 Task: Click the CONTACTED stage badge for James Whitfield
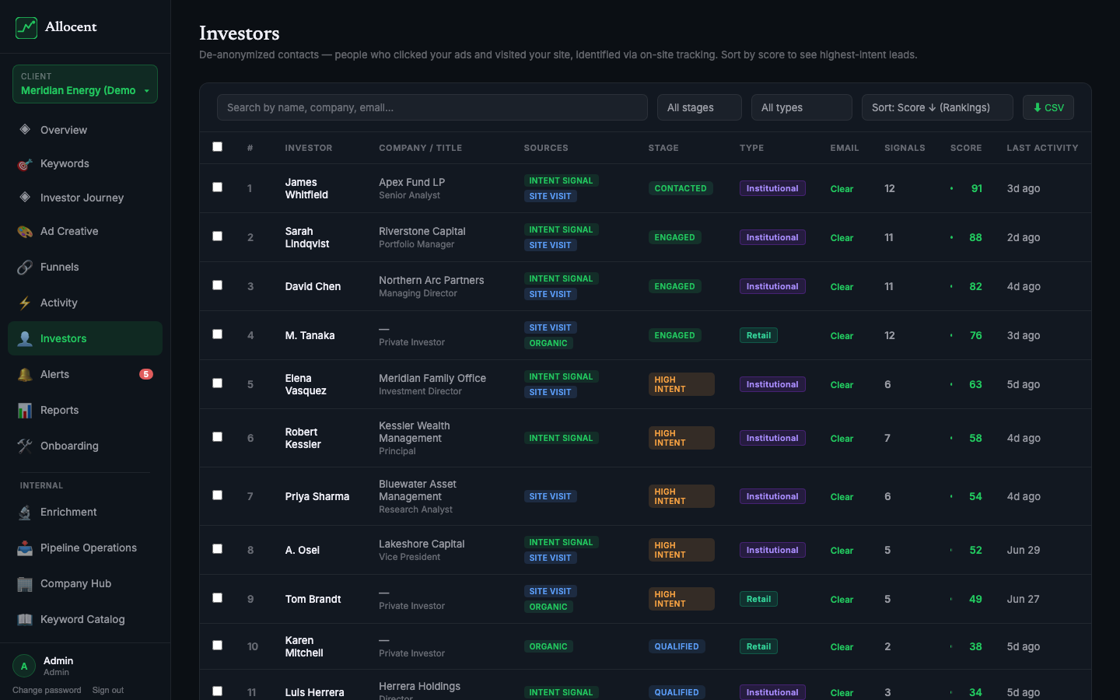pos(681,188)
